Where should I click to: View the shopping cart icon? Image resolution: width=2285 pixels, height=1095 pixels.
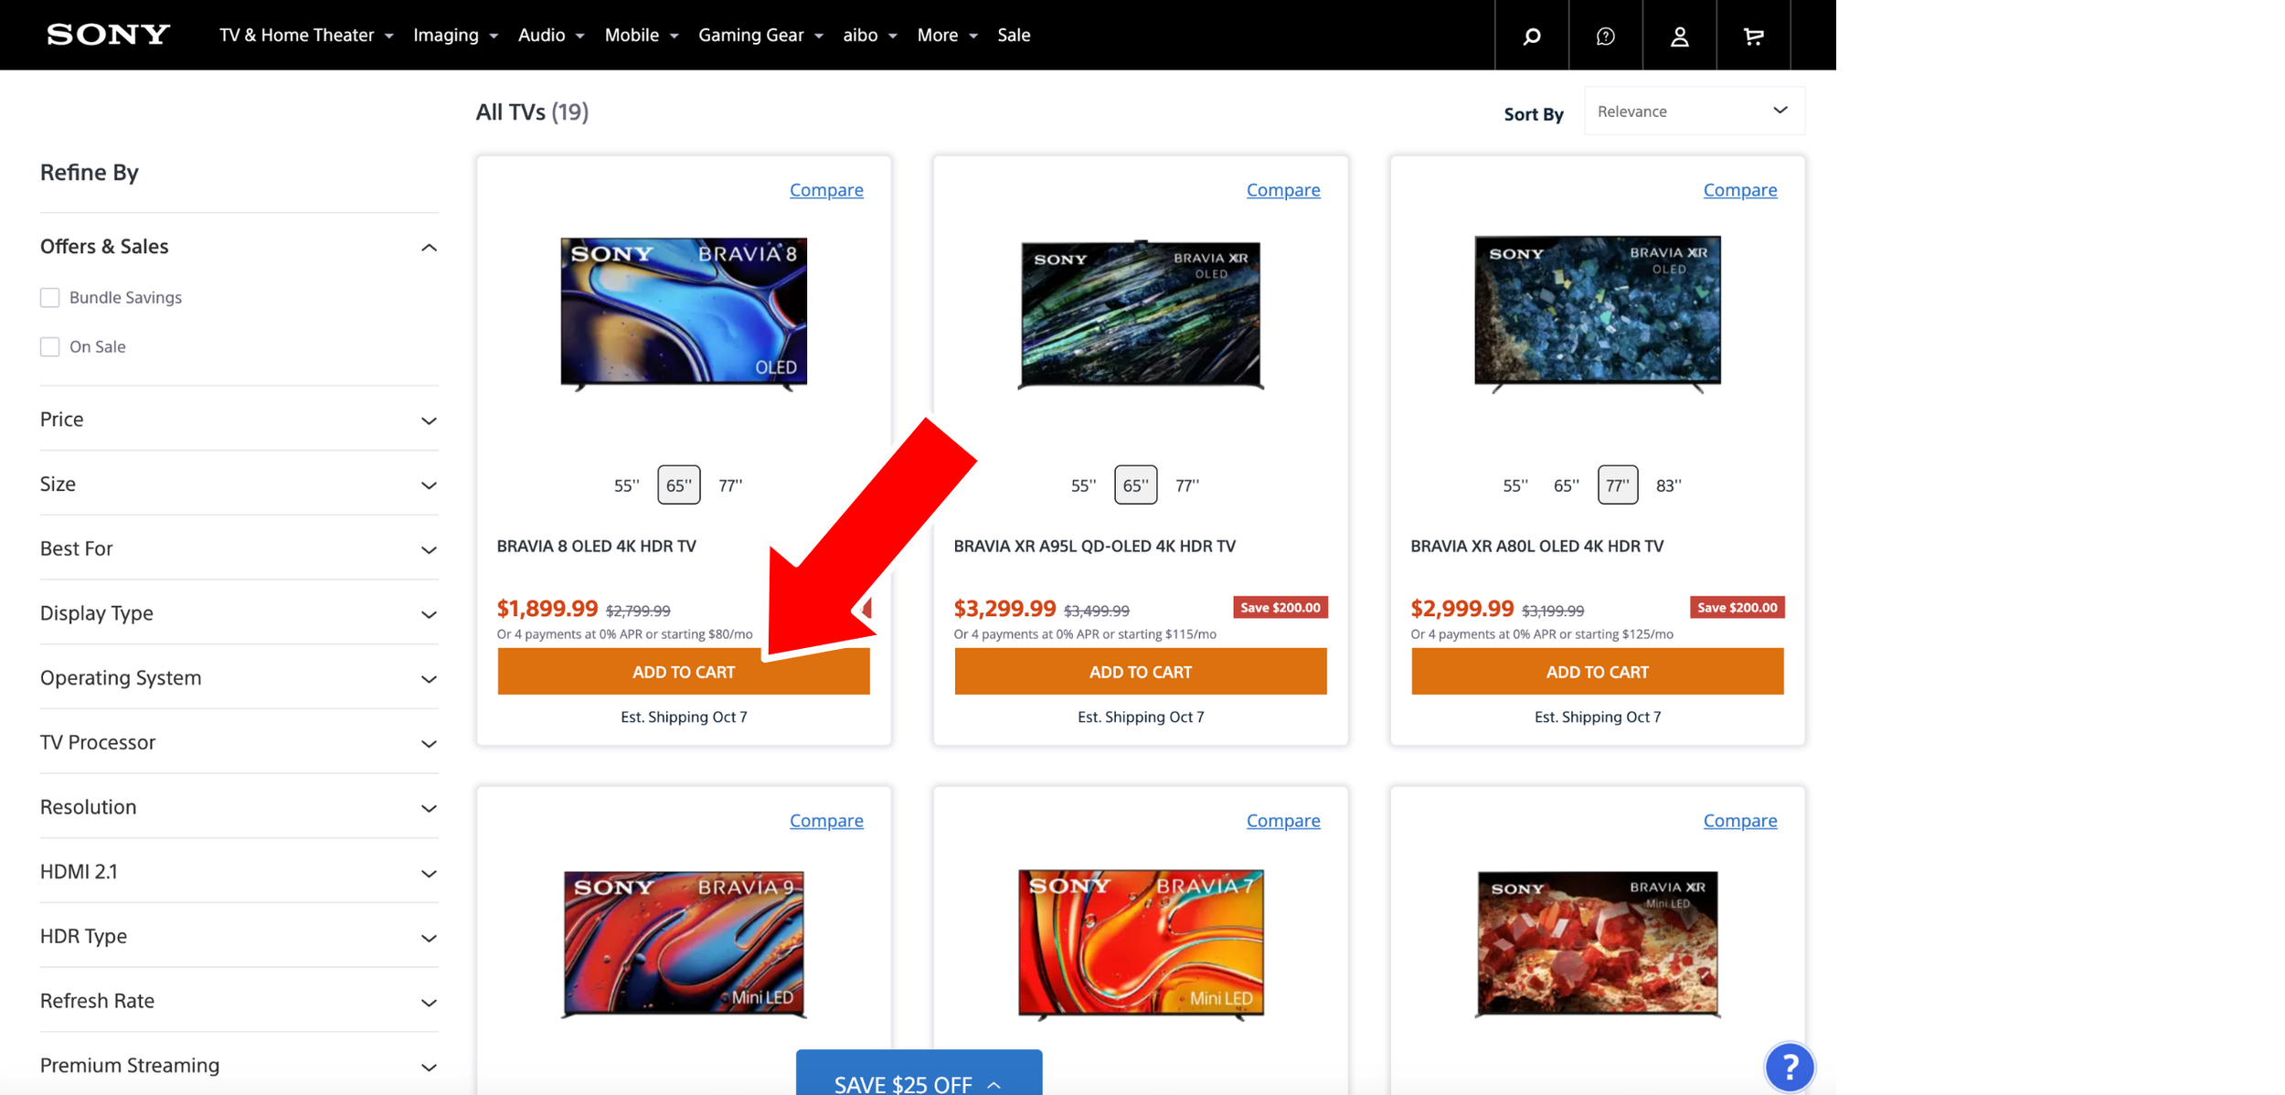click(1754, 36)
